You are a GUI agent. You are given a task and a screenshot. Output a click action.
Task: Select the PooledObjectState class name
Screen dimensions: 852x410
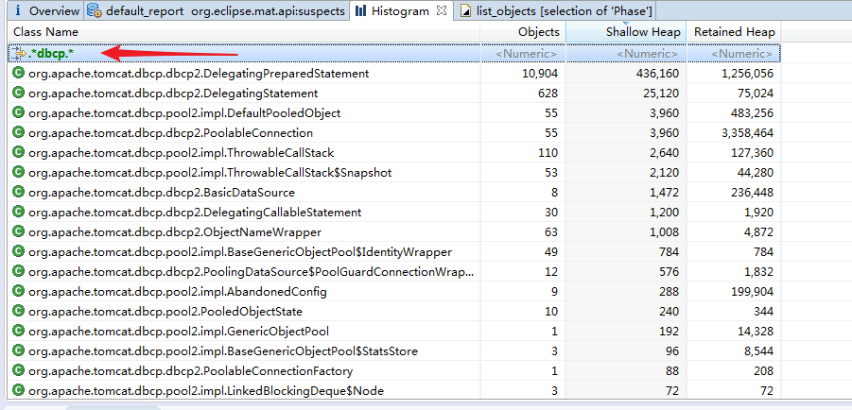(x=165, y=312)
